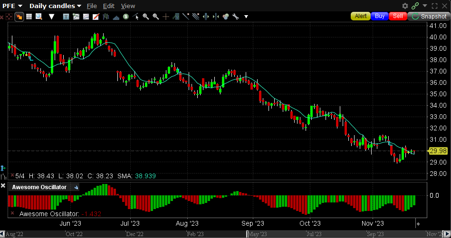Open the View menu

(x=128, y=6)
